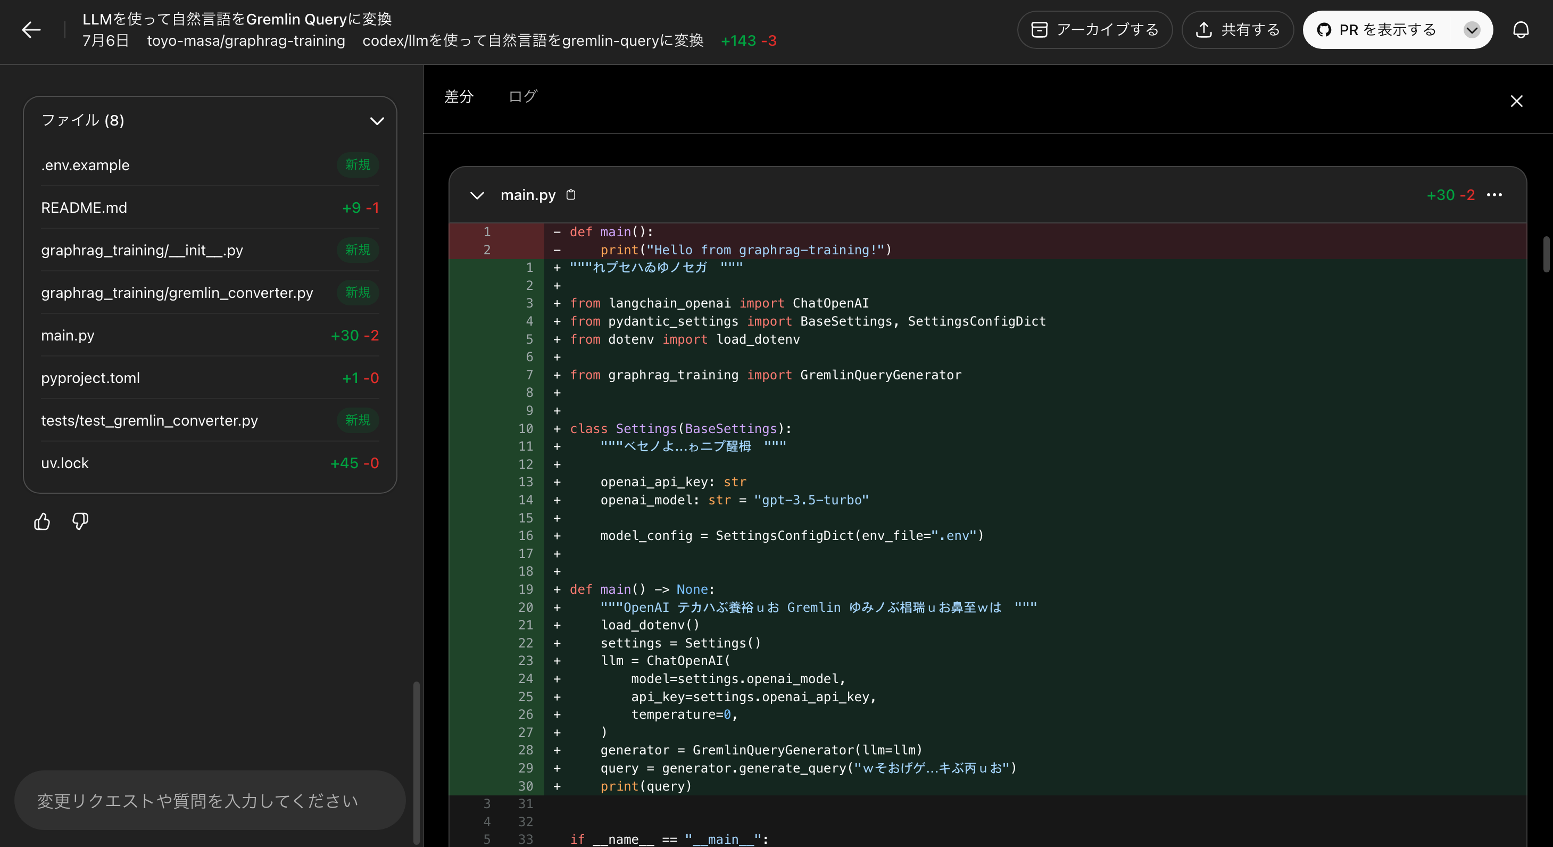The image size is (1553, 847).
Task: Collapse the ファイル (8) file list
Action: [377, 121]
